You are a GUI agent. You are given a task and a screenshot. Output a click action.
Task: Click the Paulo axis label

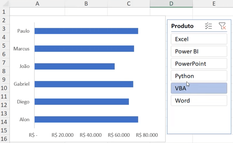(x=23, y=31)
